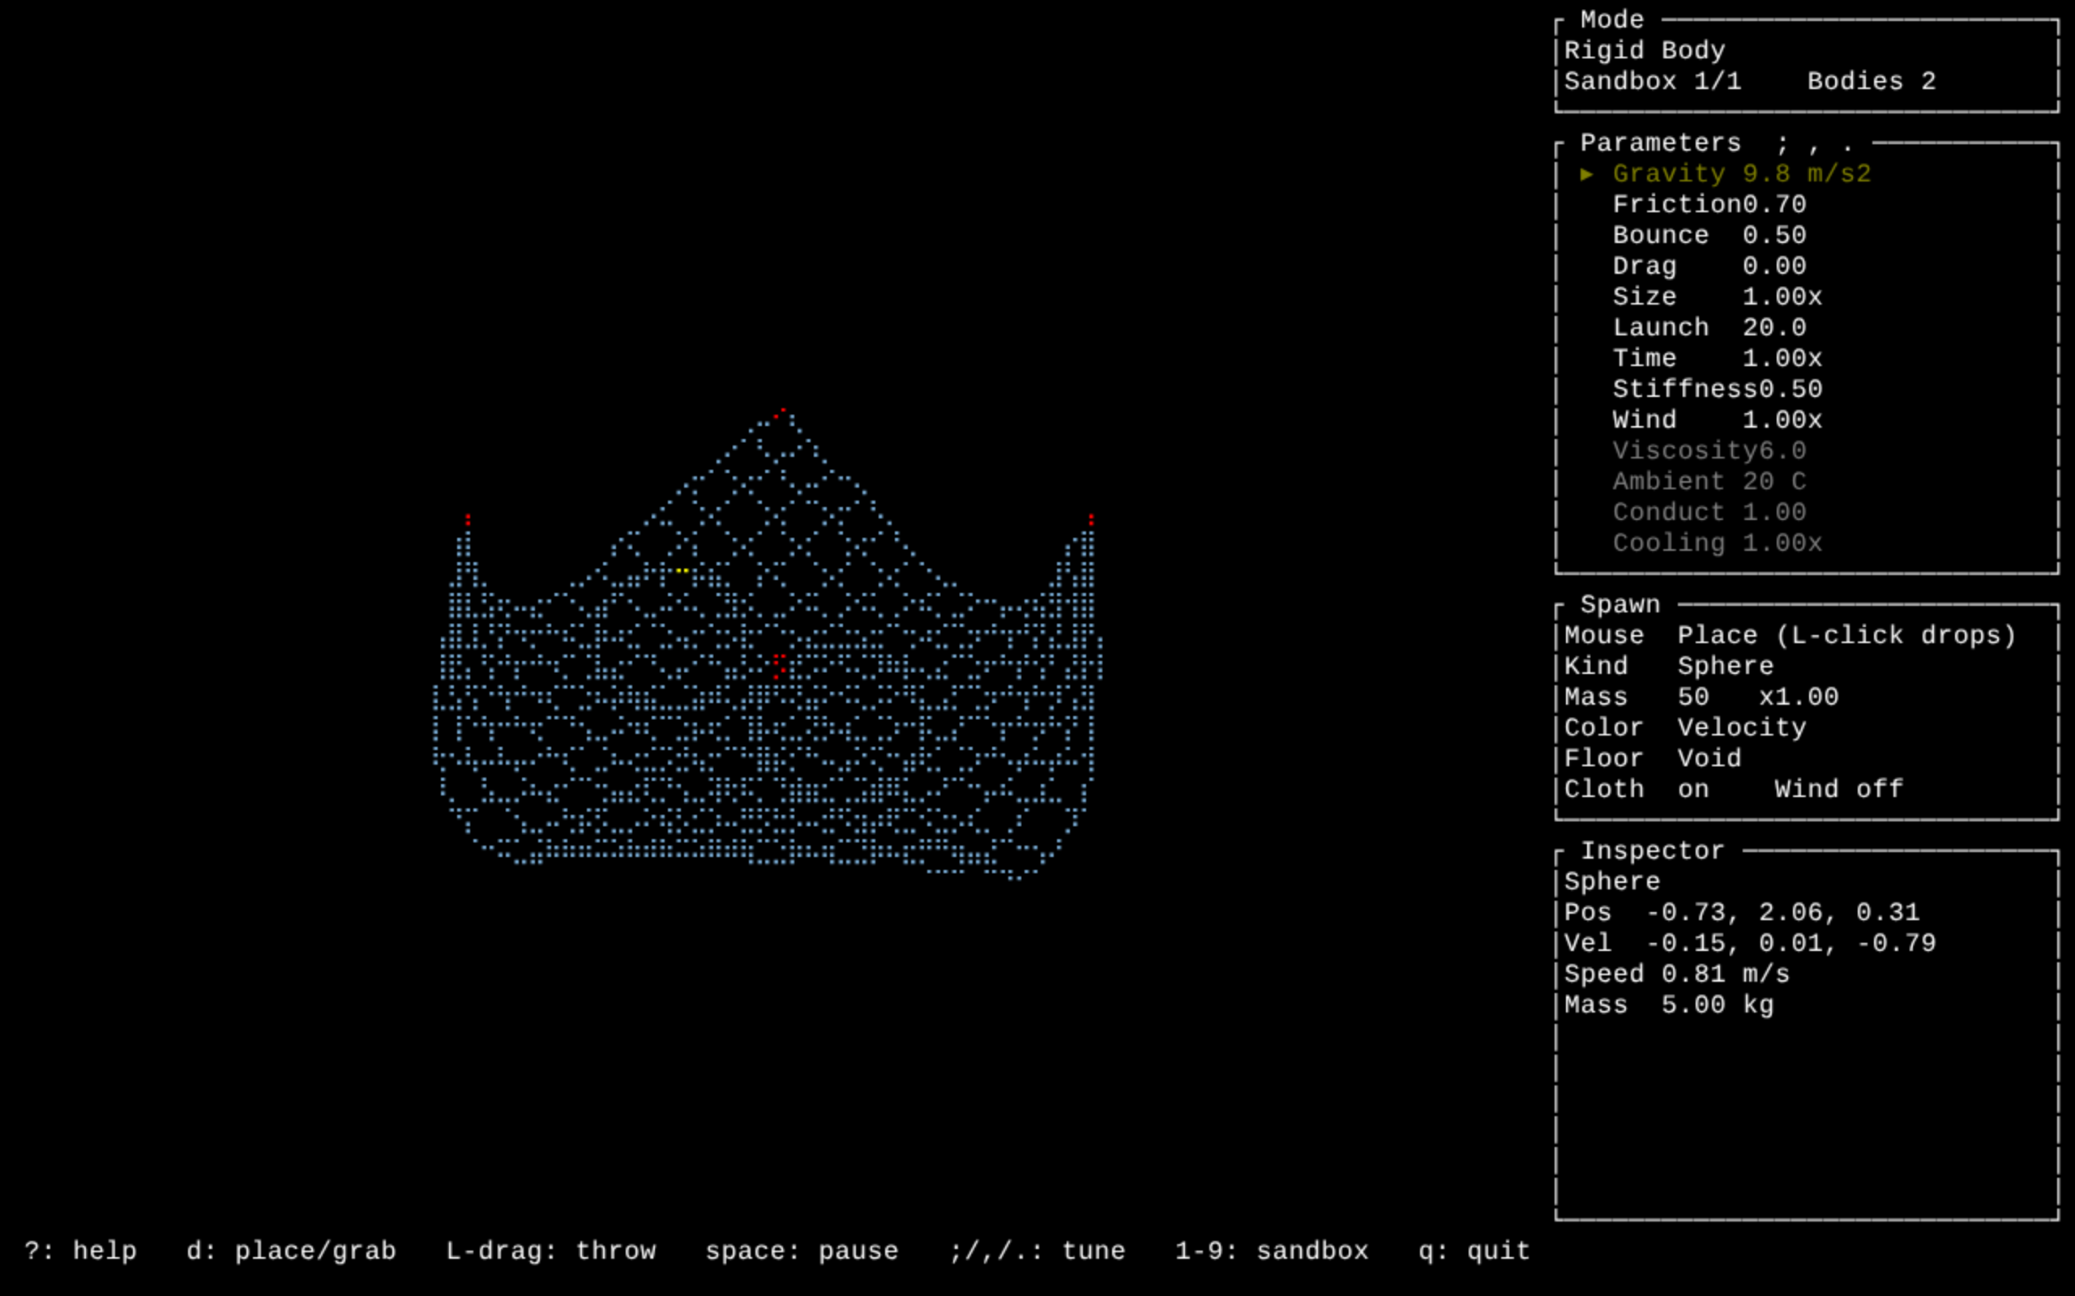Select the Size 1.00x parameter row
The image size is (2075, 1296).
coord(1717,297)
